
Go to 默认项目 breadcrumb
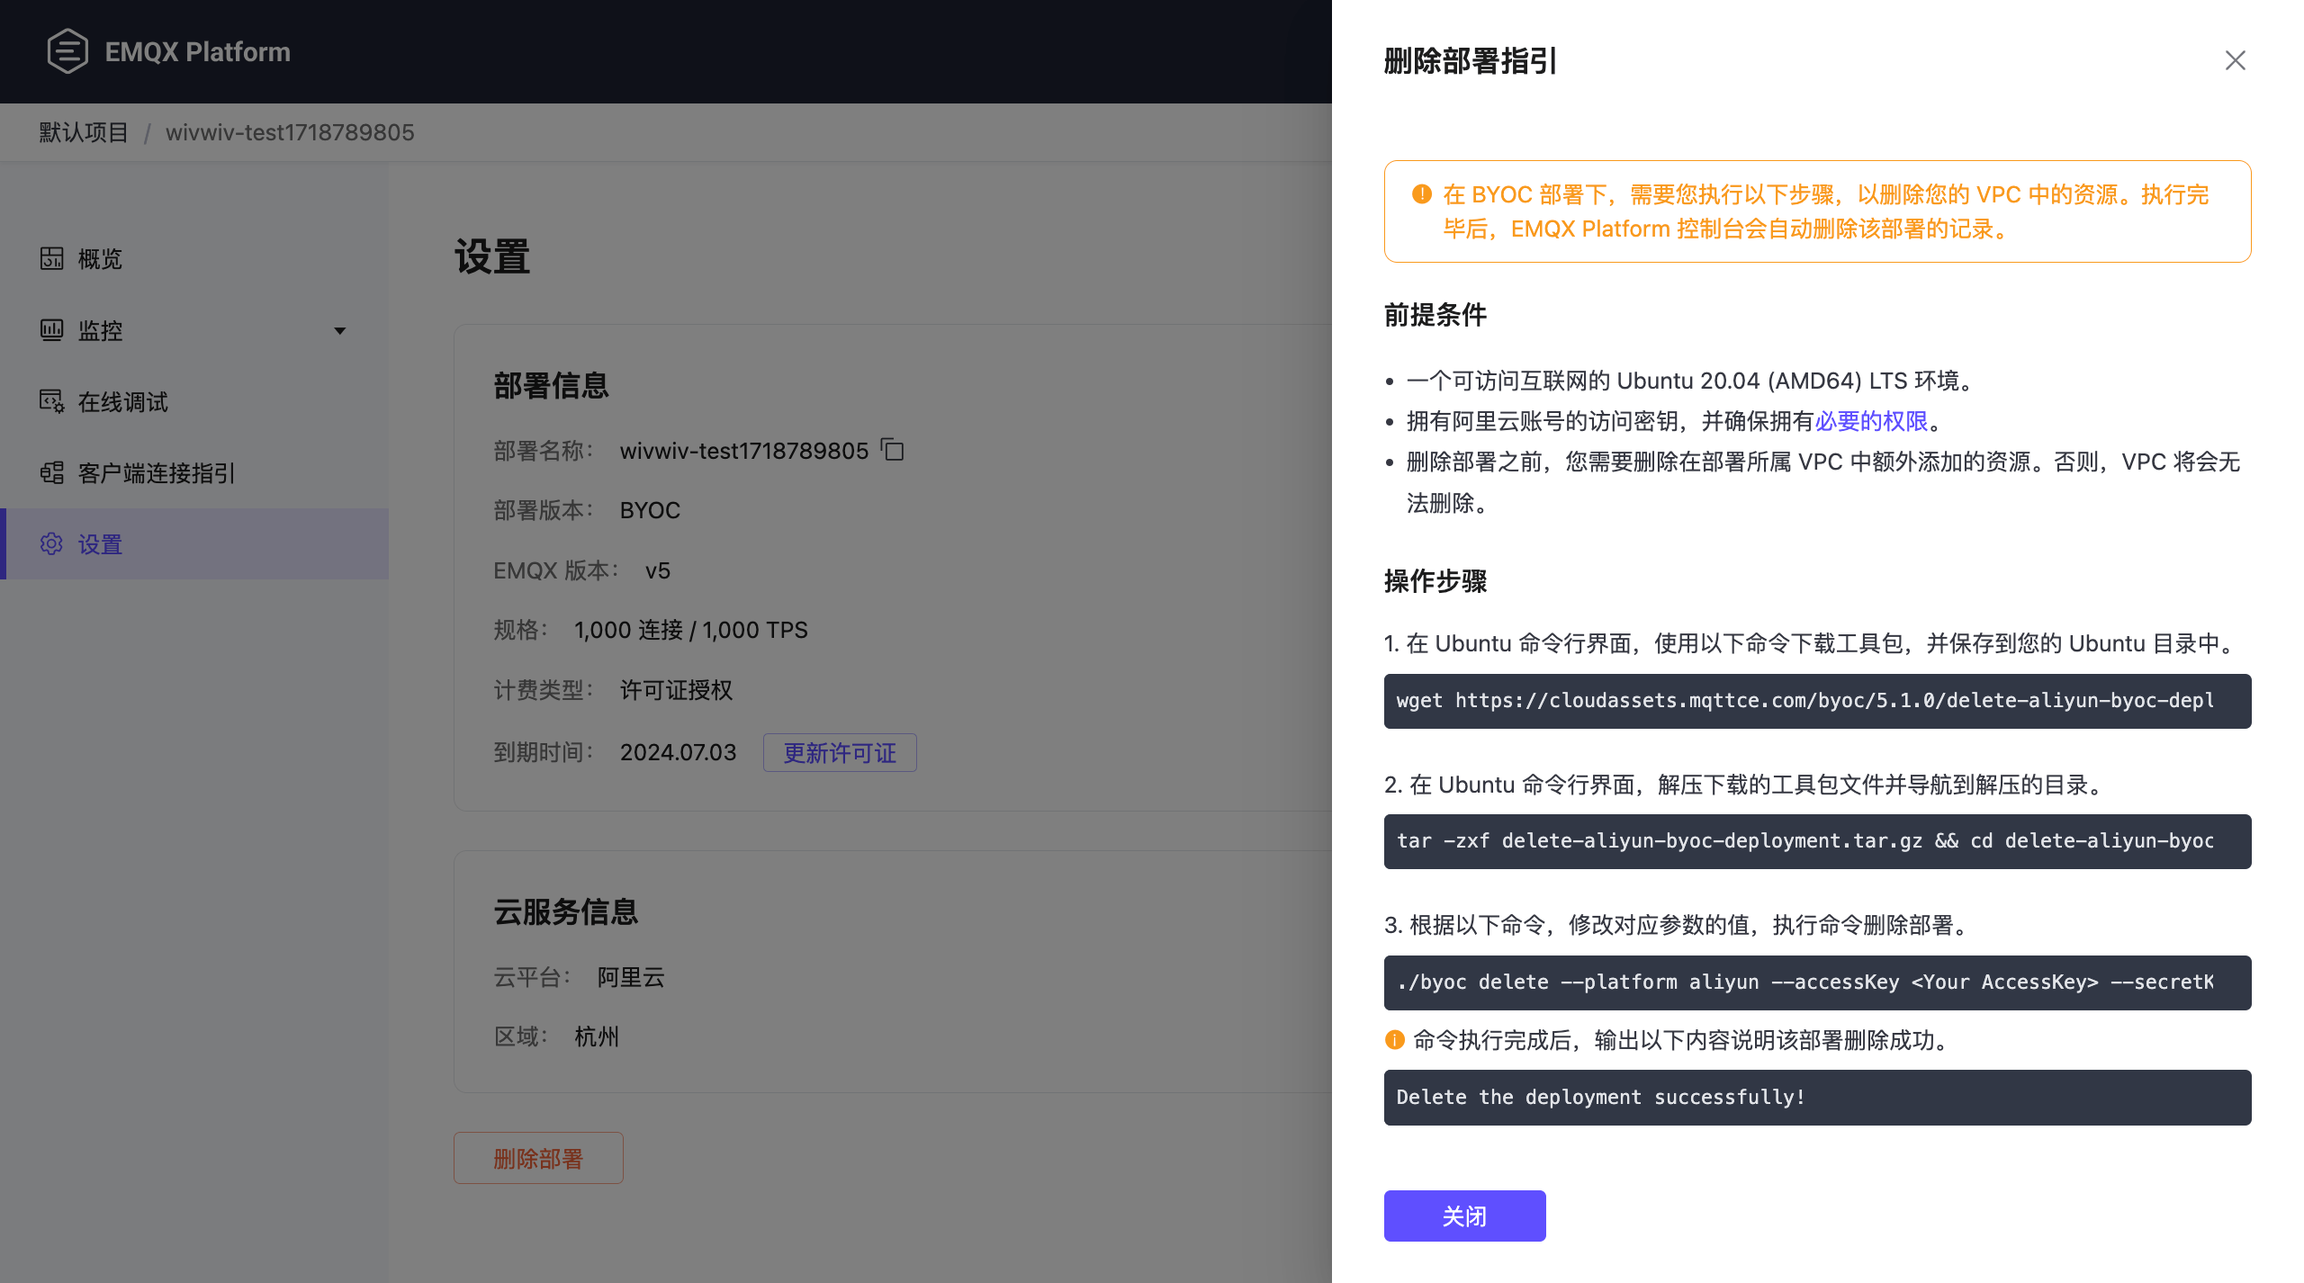[84, 132]
